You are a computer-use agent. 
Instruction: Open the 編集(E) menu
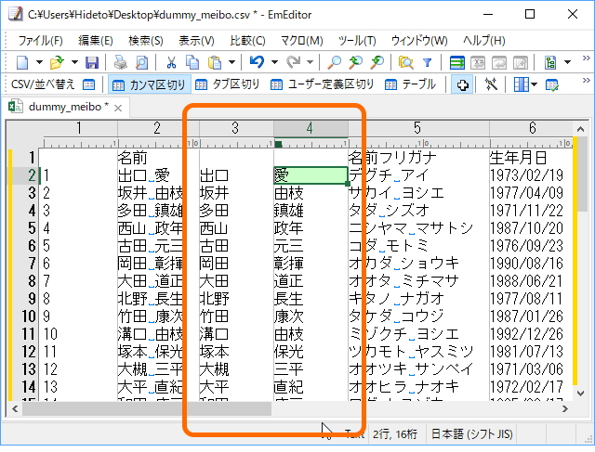pos(95,41)
